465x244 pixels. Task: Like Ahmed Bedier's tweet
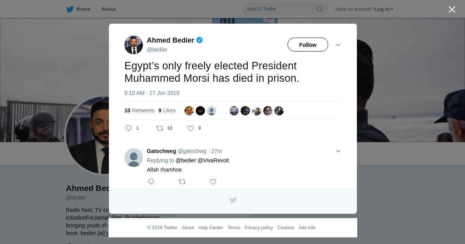click(x=191, y=128)
